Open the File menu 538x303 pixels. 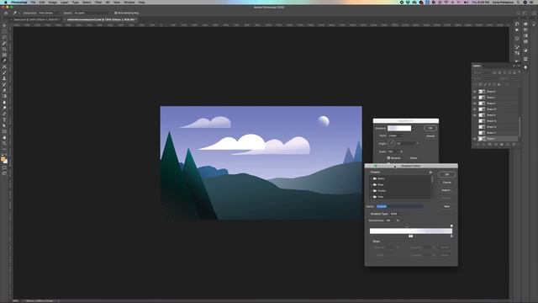(34, 2)
